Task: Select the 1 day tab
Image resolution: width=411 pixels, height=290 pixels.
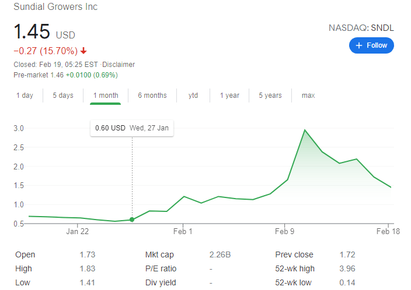Action: point(25,96)
